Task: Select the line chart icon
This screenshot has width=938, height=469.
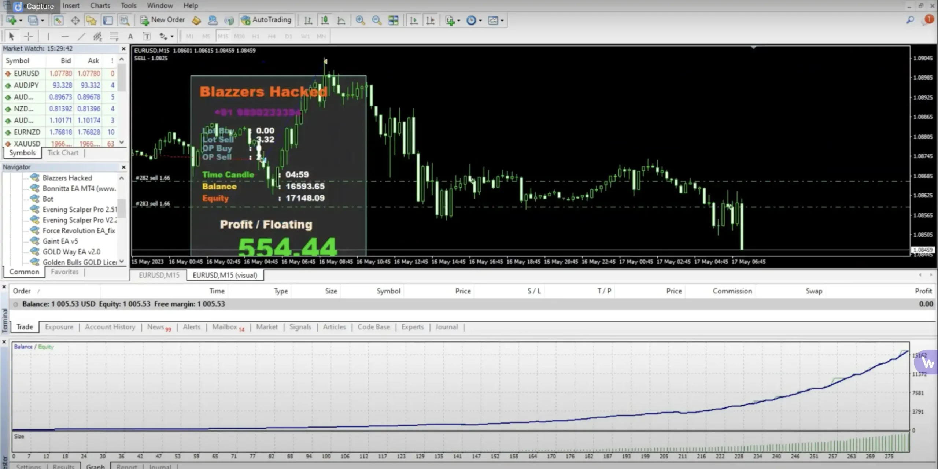Action: (341, 20)
